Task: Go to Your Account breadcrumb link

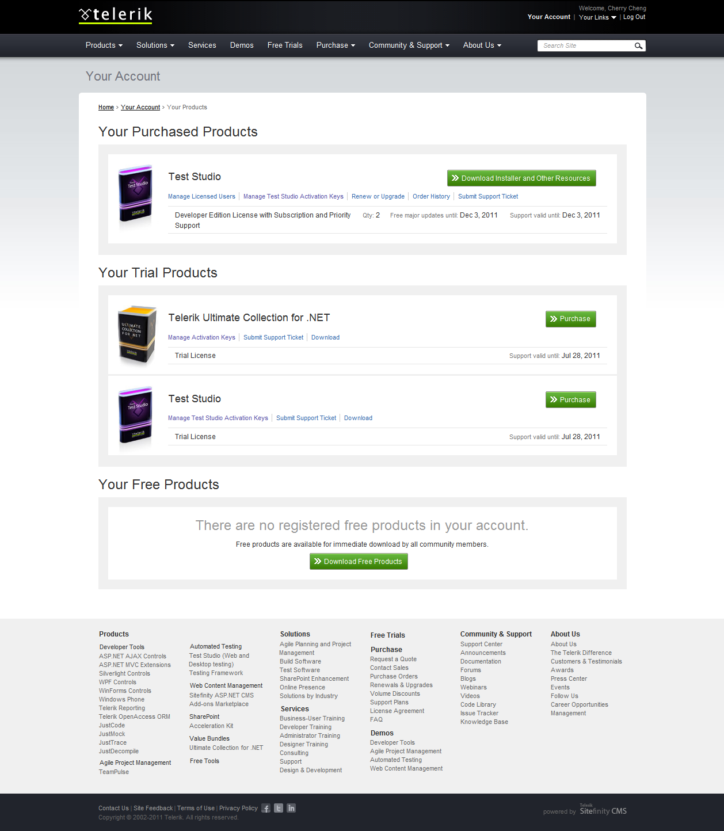Action: point(140,107)
